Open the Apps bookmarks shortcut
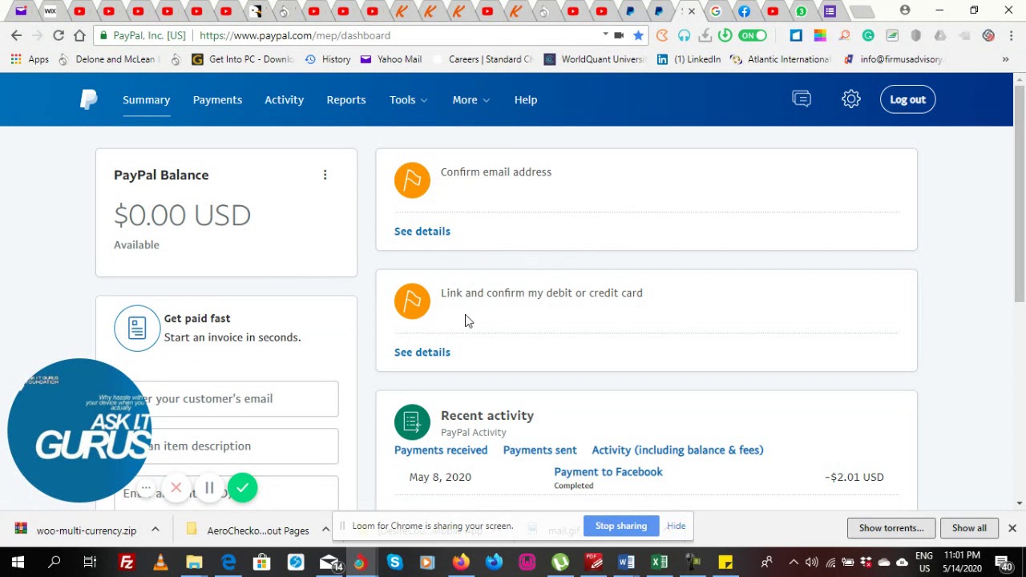Image resolution: width=1026 pixels, height=577 pixels. (x=30, y=59)
